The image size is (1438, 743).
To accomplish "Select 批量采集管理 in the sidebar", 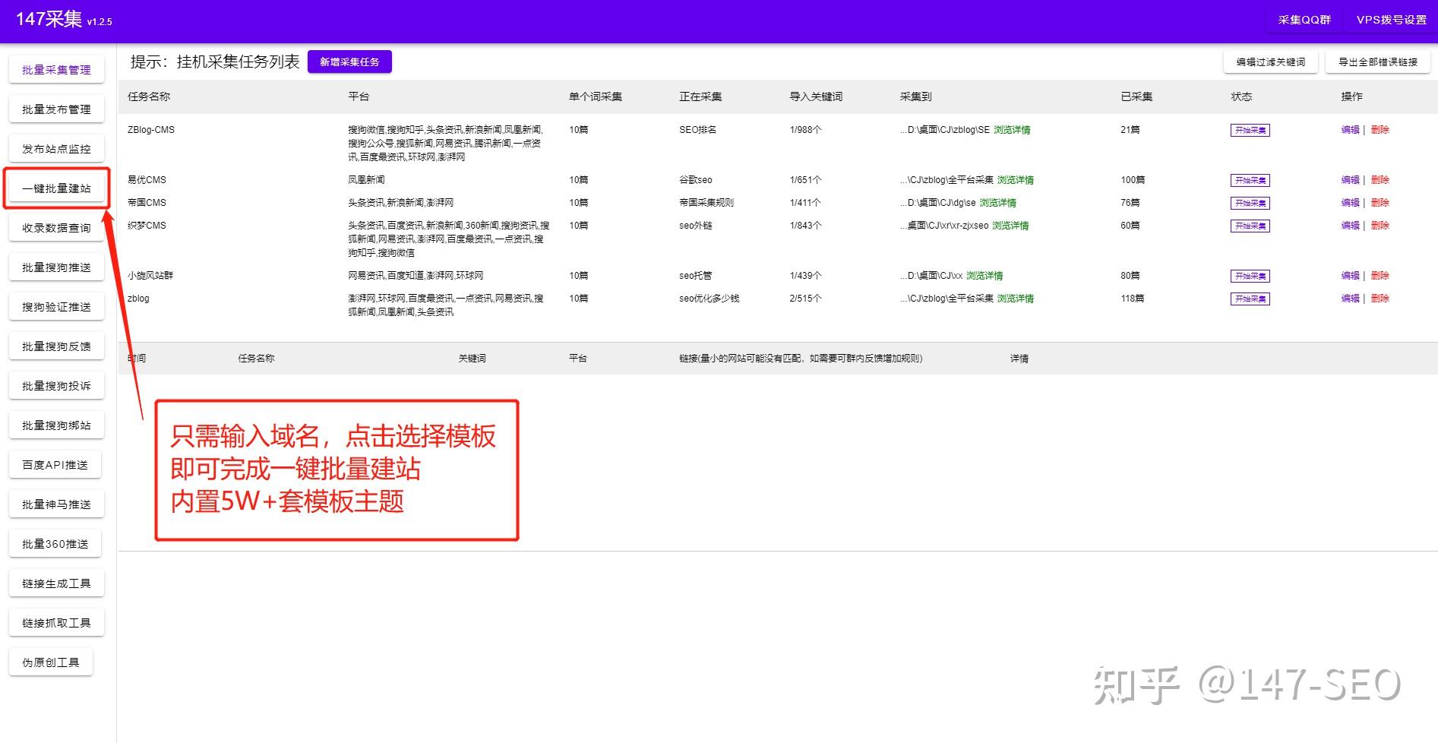I will coord(56,69).
